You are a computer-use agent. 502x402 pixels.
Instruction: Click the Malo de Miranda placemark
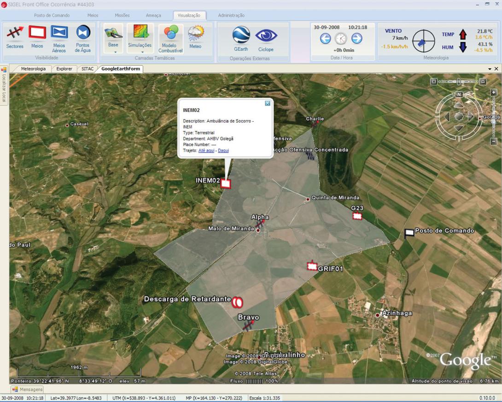(258, 230)
